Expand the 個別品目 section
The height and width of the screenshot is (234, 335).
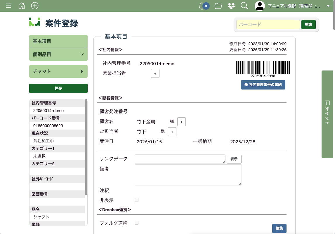[58, 54]
